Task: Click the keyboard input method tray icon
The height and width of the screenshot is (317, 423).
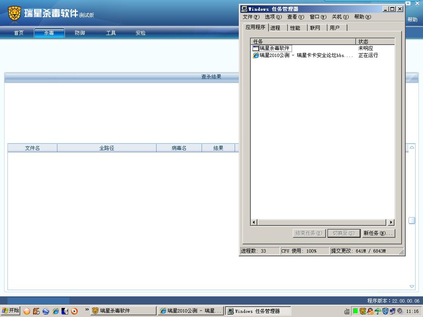Action: click(347, 311)
